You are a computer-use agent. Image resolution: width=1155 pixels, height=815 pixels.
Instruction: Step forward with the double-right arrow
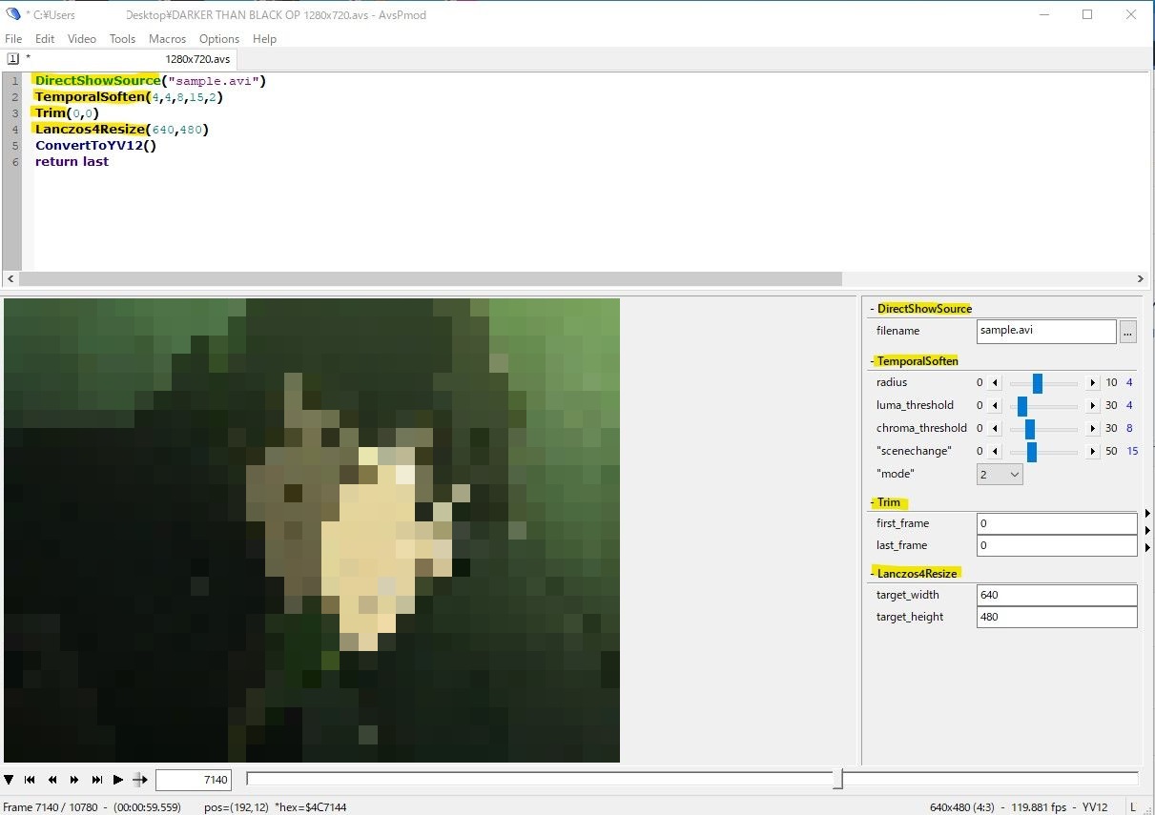pos(74,780)
